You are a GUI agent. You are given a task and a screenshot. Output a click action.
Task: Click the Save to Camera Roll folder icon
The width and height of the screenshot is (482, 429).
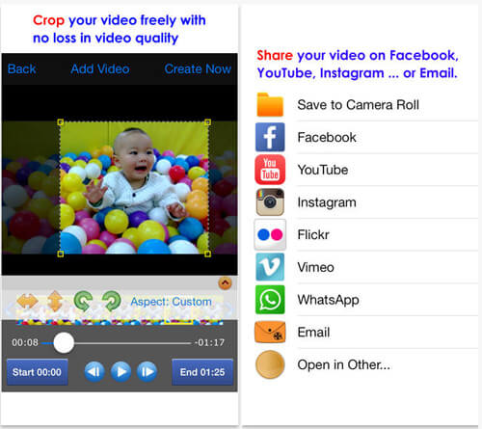pos(270,105)
